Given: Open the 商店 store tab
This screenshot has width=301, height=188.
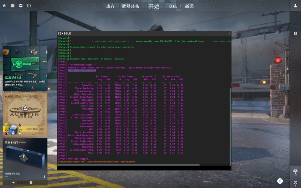Looking at the screenshot, I should [172, 6].
